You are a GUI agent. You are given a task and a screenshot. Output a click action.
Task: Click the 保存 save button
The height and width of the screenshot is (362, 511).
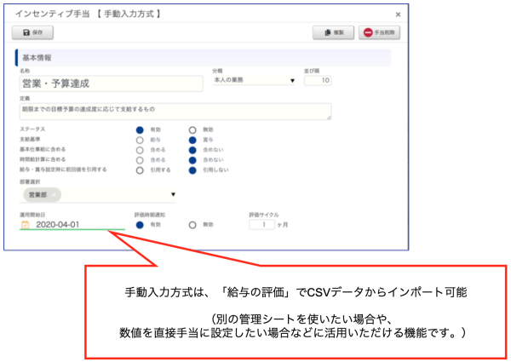point(34,32)
